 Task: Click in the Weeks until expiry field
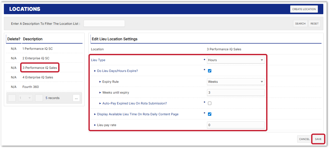(x=236, y=93)
